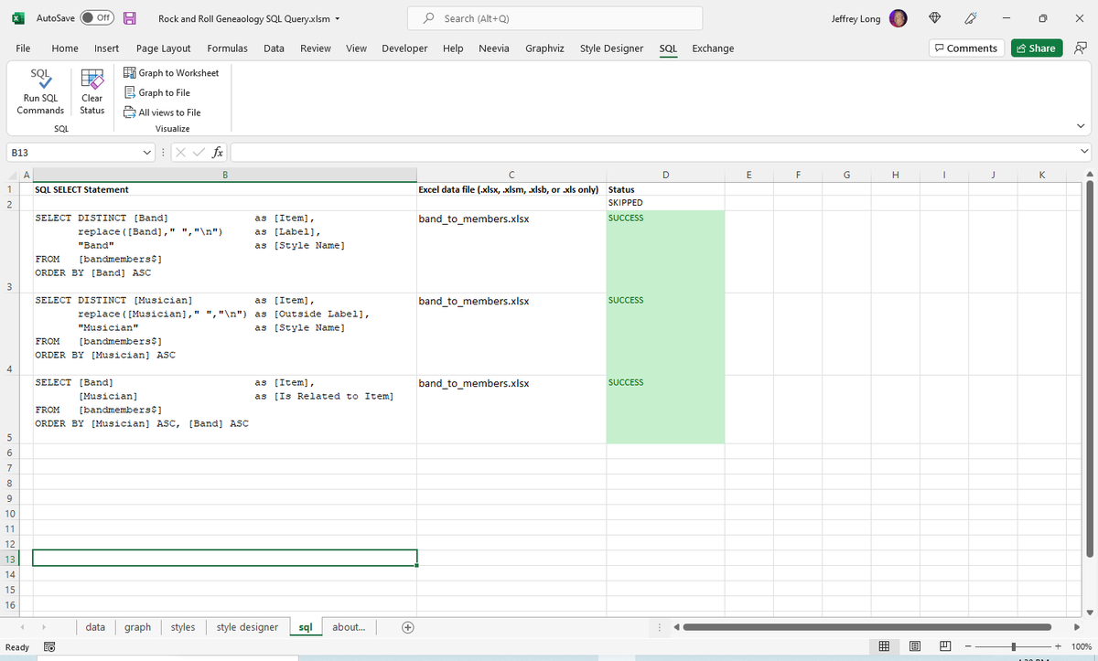This screenshot has height=661, width=1098.
Task: Run SQL Commands from the ribbon
Action: click(40, 91)
